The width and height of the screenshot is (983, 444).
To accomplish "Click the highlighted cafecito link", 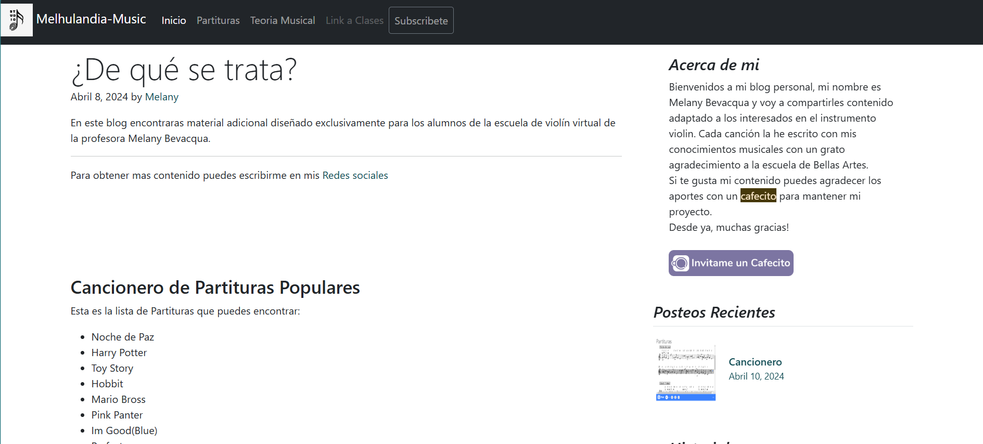I will pyautogui.click(x=758, y=196).
